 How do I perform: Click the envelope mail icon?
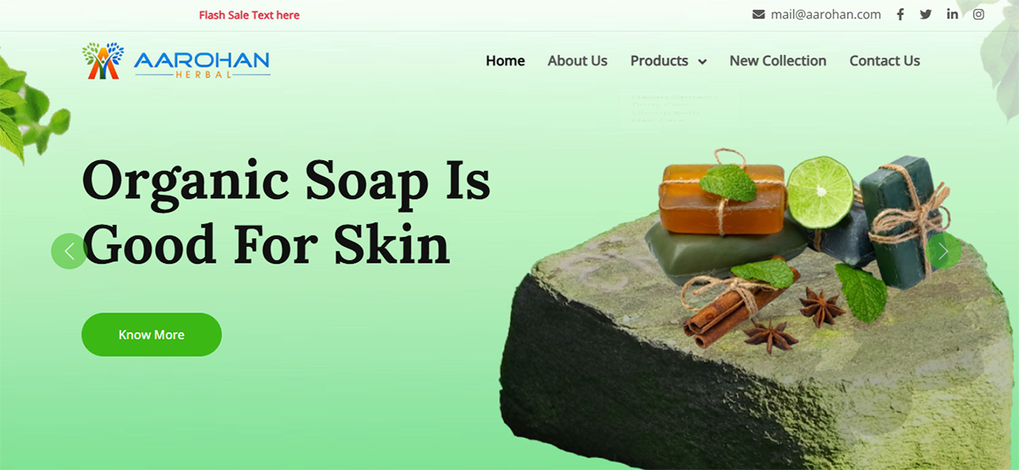[x=758, y=14]
